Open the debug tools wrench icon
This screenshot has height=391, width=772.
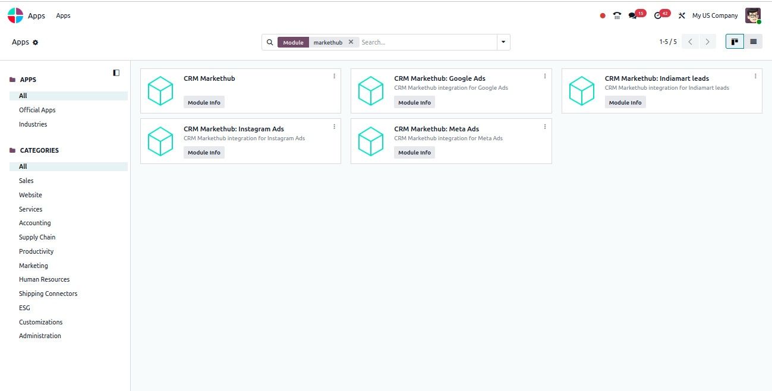(x=682, y=16)
